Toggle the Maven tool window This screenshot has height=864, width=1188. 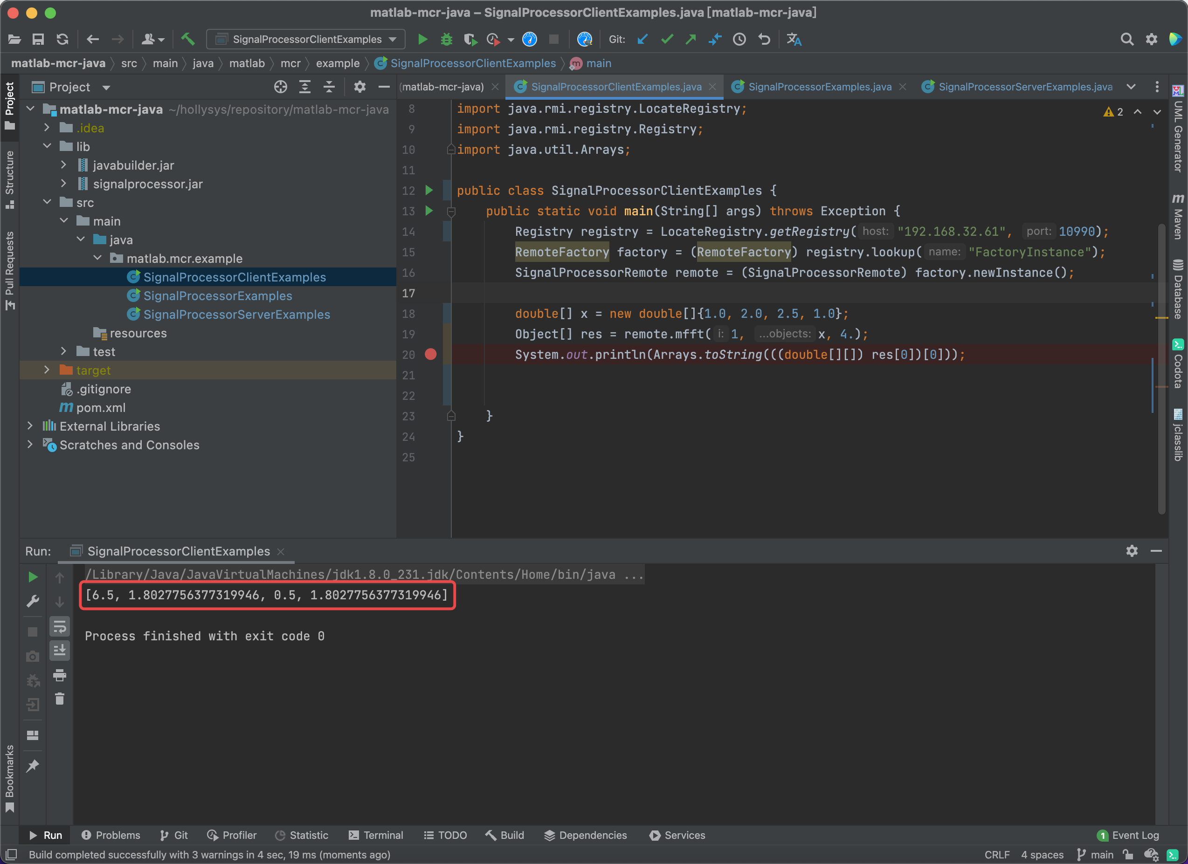1178,216
